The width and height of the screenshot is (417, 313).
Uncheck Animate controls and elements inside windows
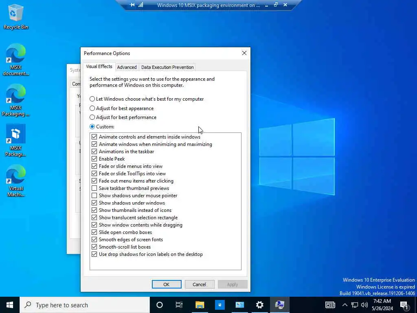(x=94, y=137)
